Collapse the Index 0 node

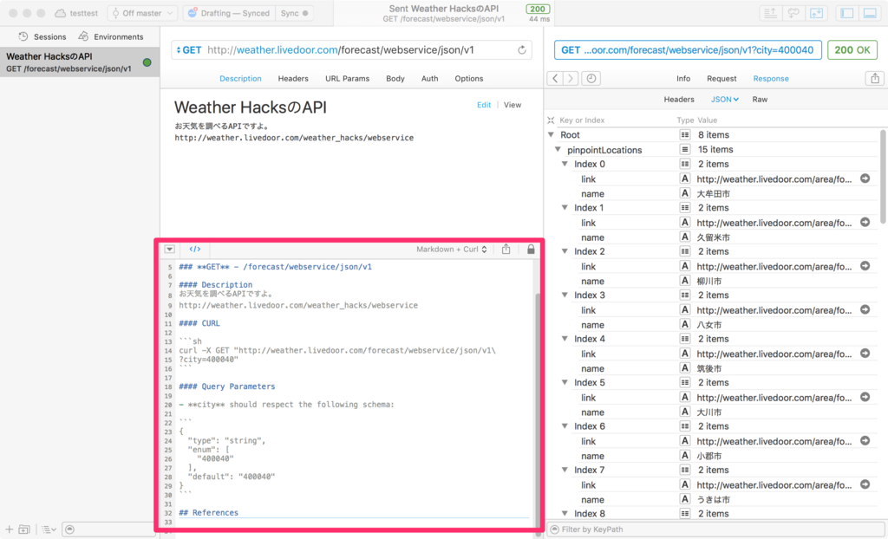point(565,164)
